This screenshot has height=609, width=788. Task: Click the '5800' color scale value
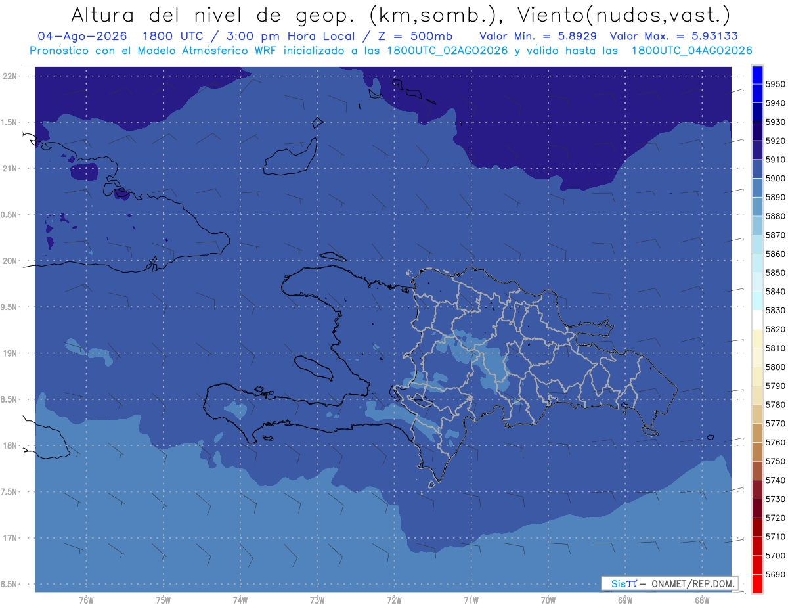click(x=775, y=367)
